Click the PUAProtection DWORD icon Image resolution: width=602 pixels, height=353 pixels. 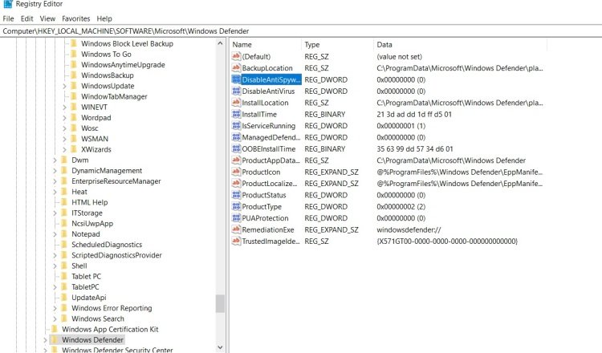pyautogui.click(x=236, y=218)
